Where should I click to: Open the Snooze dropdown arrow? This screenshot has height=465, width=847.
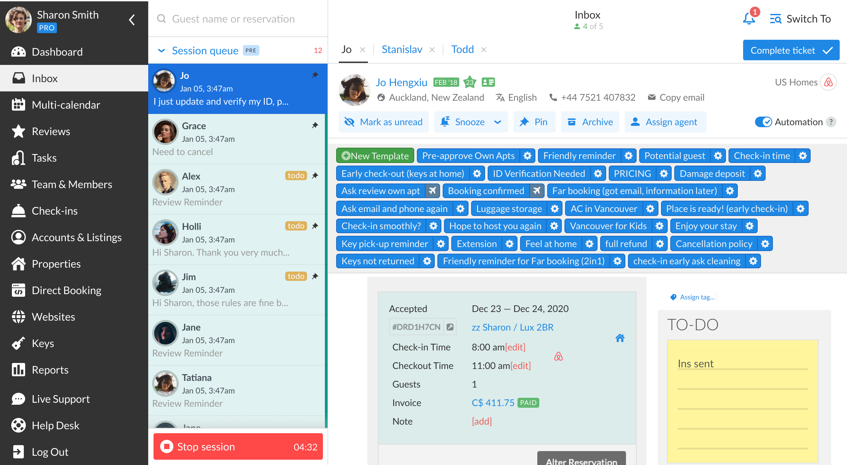click(497, 122)
